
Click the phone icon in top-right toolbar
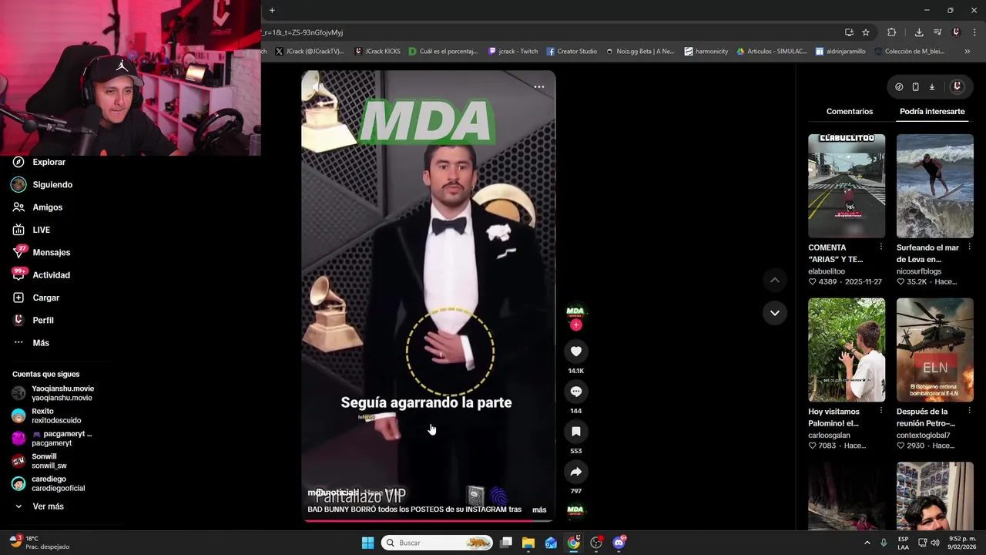pos(915,87)
